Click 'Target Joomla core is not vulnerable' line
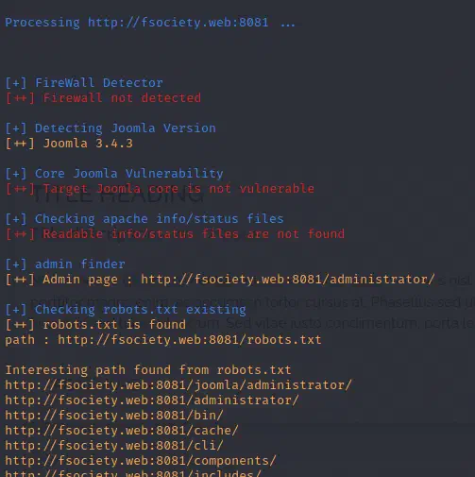 [x=160, y=189]
